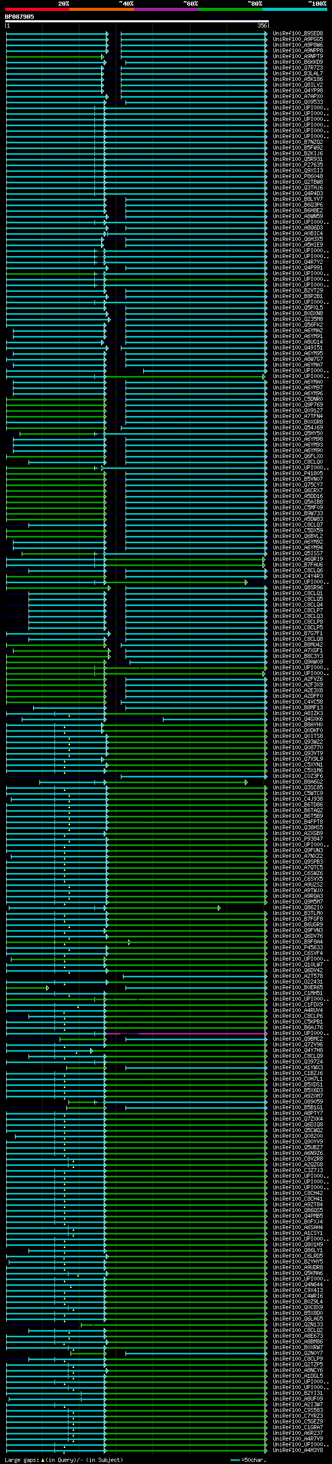Viewport: 332px width, 1464px height.
Task: Click hit label UniRef100_Q5ISS7
Action: click(298, 553)
